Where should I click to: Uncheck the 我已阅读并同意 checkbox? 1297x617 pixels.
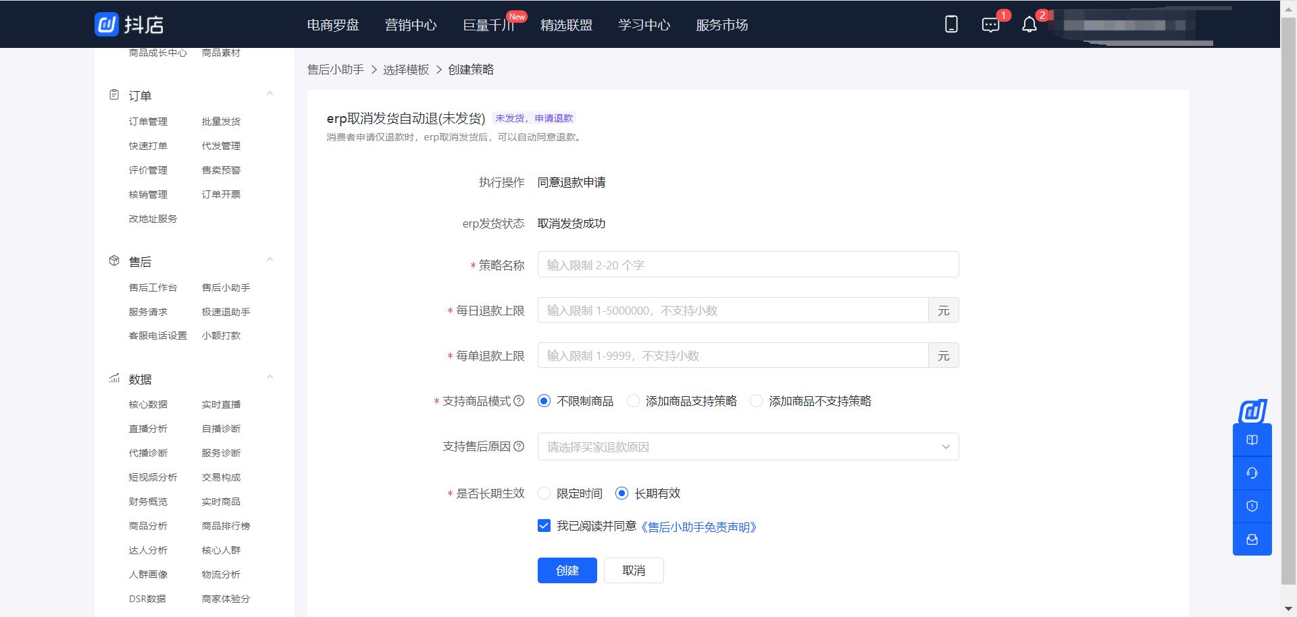click(544, 526)
